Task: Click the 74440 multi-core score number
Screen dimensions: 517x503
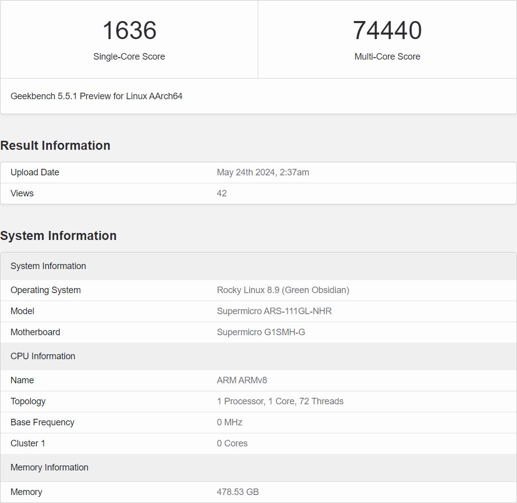Action: 387,31
